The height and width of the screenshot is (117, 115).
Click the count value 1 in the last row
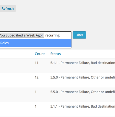tap(36, 107)
